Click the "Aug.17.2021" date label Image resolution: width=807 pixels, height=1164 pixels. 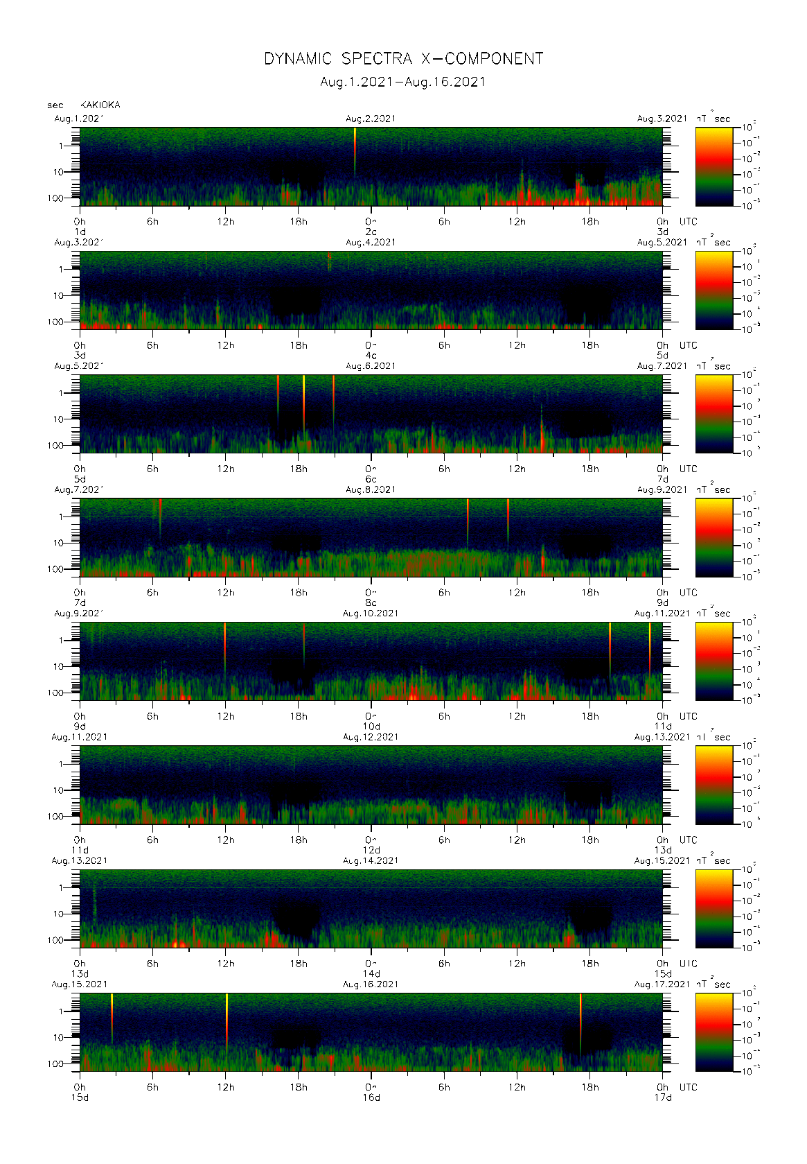point(662,984)
